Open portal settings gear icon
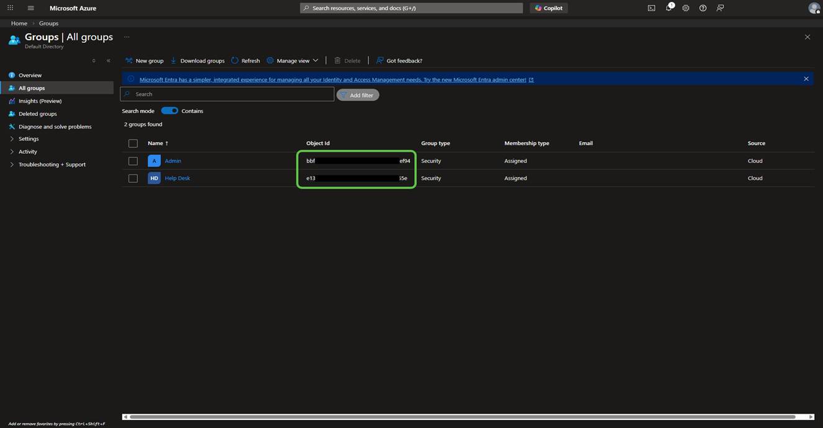The width and height of the screenshot is (823, 428). pyautogui.click(x=686, y=8)
